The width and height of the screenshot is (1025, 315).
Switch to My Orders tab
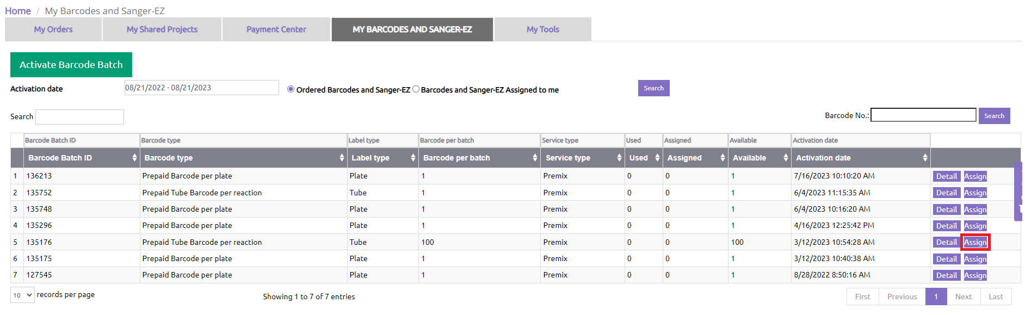coord(53,29)
